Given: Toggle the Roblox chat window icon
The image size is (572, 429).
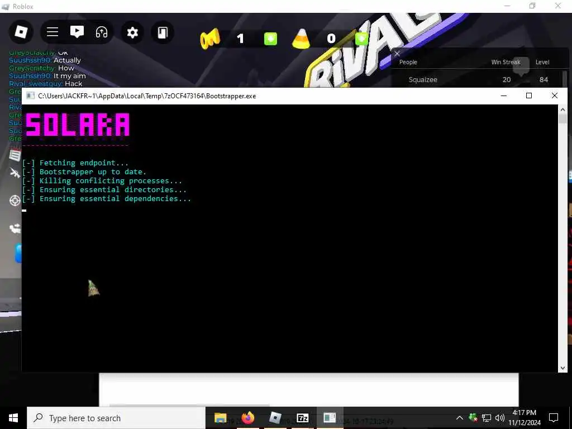Looking at the screenshot, I should (77, 32).
